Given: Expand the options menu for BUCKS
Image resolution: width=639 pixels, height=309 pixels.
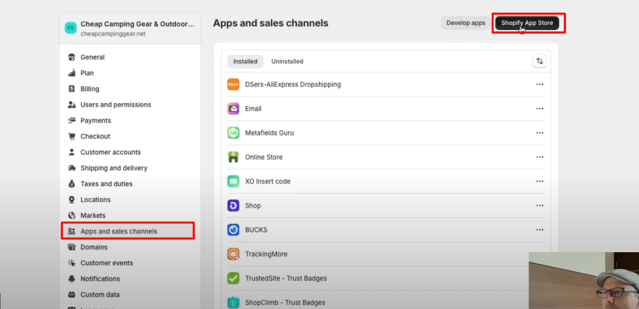Looking at the screenshot, I should click(540, 230).
